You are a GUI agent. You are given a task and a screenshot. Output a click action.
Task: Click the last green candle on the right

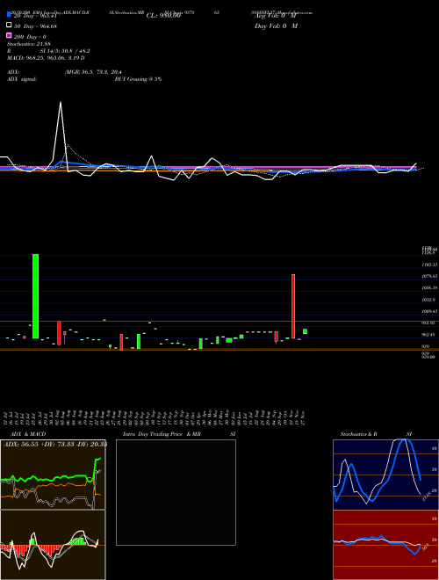point(305,331)
